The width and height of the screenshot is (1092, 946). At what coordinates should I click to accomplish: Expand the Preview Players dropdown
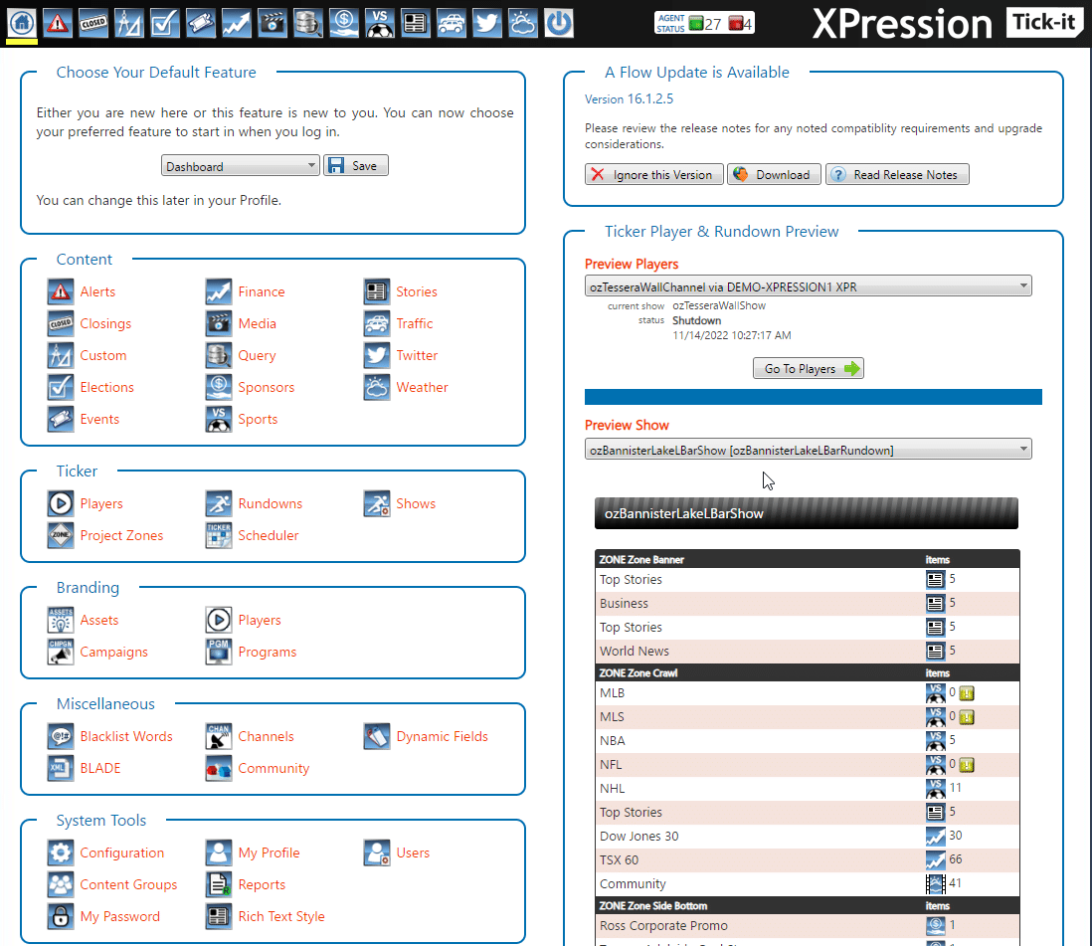(x=808, y=286)
